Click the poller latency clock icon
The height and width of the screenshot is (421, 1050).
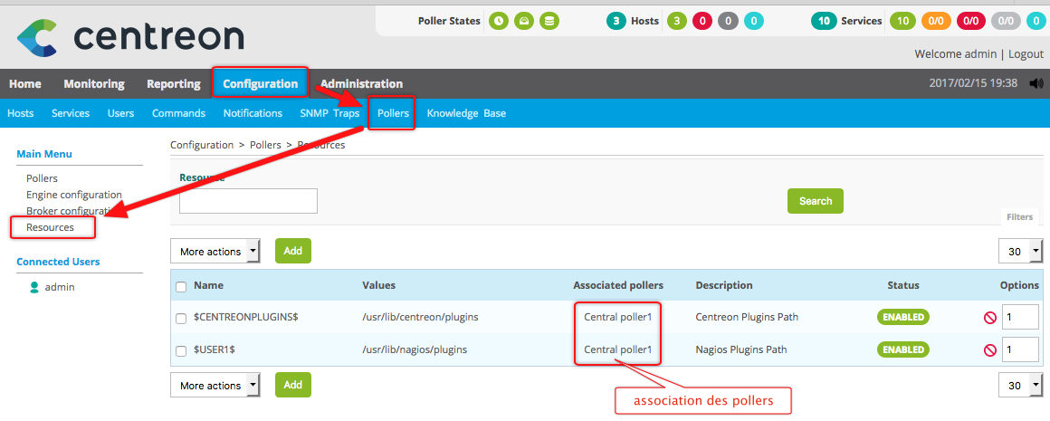(x=498, y=21)
